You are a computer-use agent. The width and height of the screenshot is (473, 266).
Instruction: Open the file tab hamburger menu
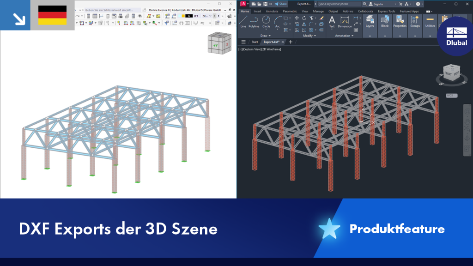click(x=243, y=42)
